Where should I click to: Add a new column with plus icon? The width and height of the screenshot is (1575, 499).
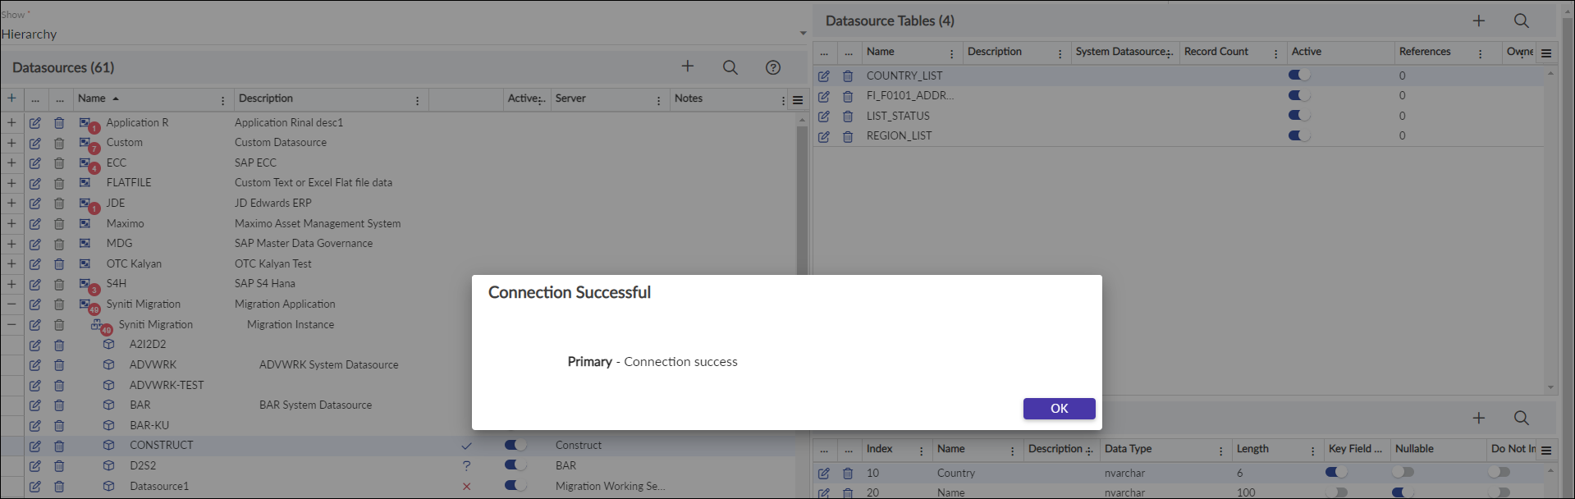(1479, 418)
